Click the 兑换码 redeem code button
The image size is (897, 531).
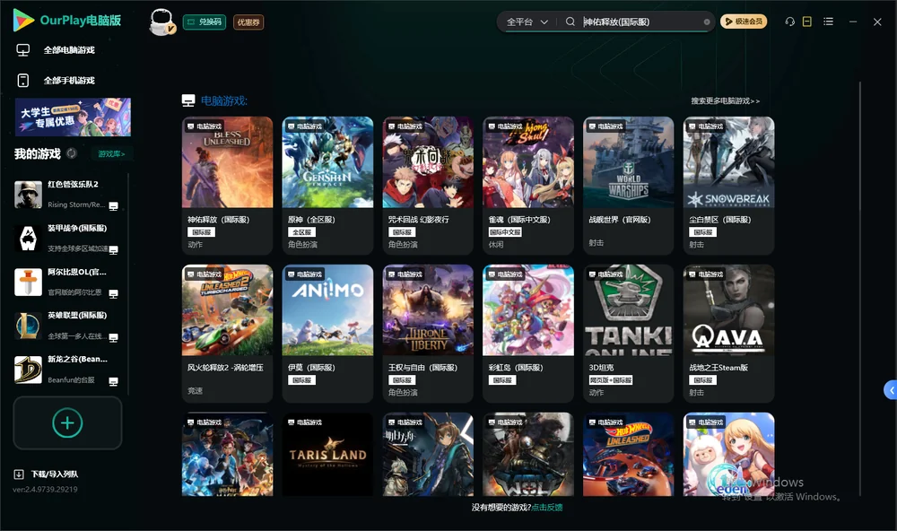[205, 22]
